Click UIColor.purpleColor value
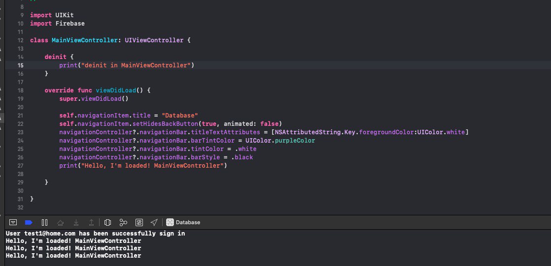Screen dimensions: 551x266 pyautogui.click(x=280, y=141)
